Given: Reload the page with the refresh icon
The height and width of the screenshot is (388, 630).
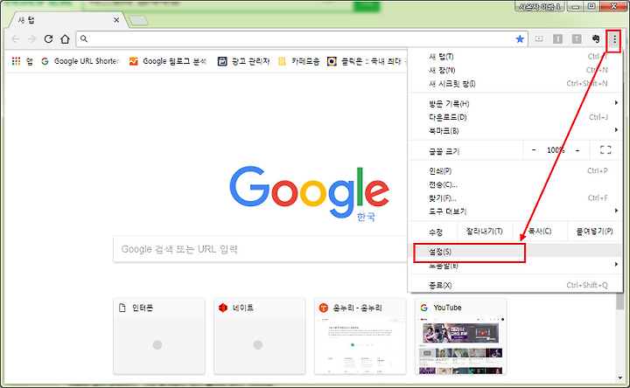Looking at the screenshot, I should [x=49, y=39].
